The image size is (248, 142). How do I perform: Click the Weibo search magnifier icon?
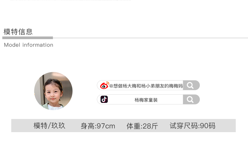[x=190, y=85]
